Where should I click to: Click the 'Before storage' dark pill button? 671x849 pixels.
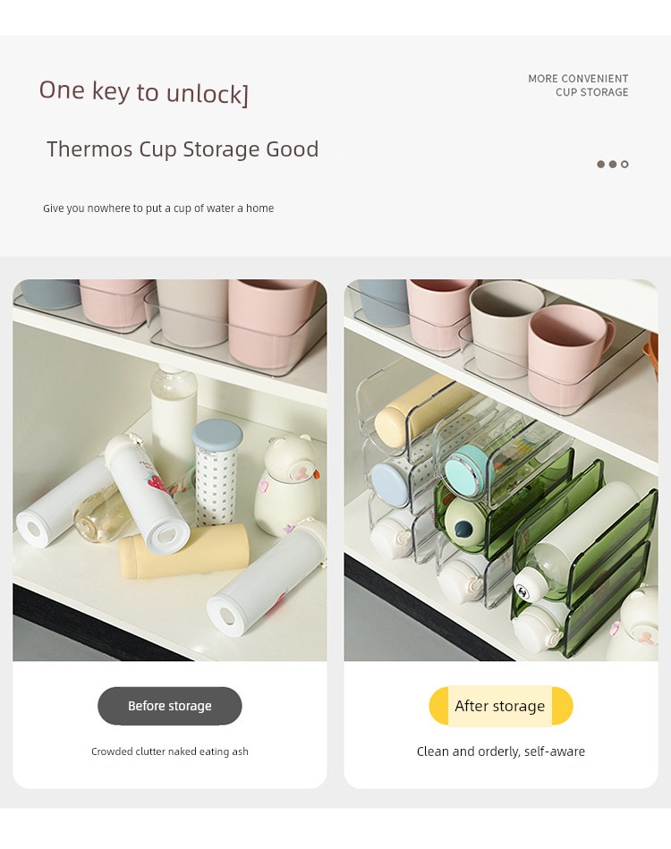click(x=169, y=706)
